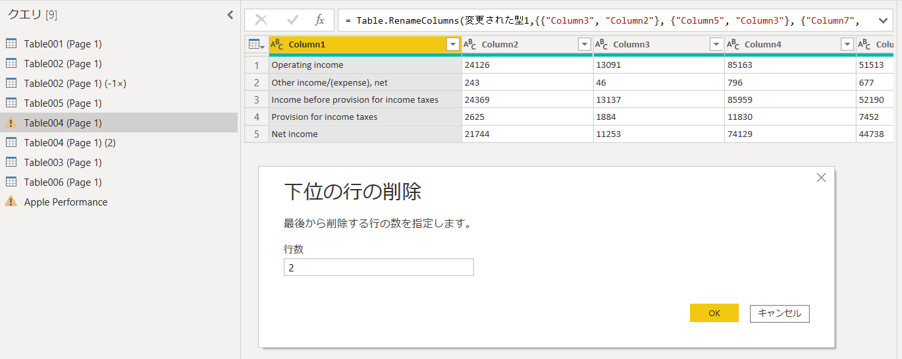Open the Column2 filter dropdown
The image size is (902, 359).
pyautogui.click(x=584, y=44)
